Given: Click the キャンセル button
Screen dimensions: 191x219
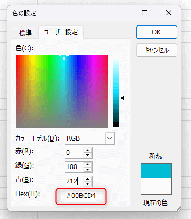Looking at the screenshot, I should click(157, 50).
